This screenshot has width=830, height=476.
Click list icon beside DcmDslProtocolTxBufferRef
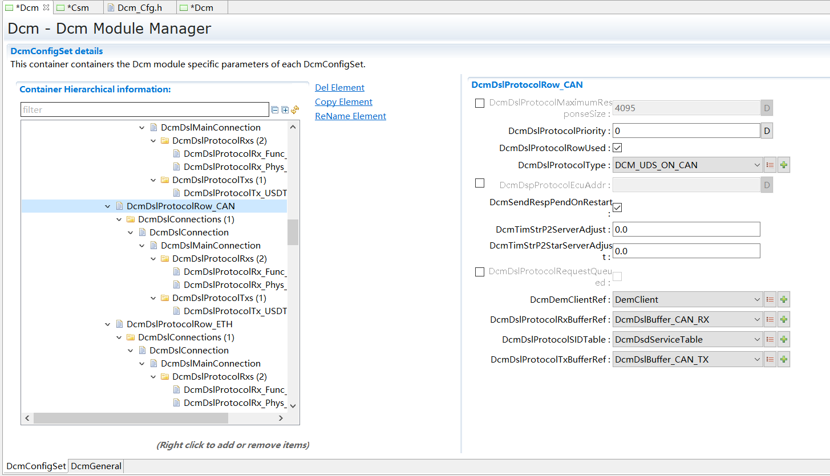pos(770,359)
